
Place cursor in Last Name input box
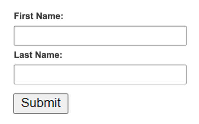100,74
